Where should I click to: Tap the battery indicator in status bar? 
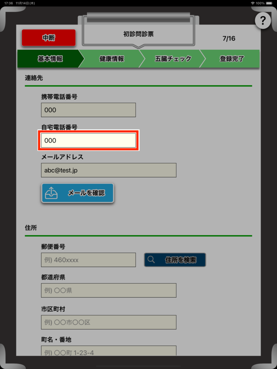pyautogui.click(x=269, y=3)
